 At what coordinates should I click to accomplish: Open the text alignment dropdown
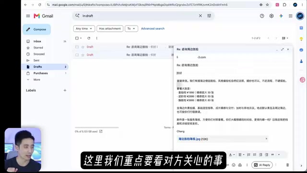pyautogui.click(x=241, y=155)
